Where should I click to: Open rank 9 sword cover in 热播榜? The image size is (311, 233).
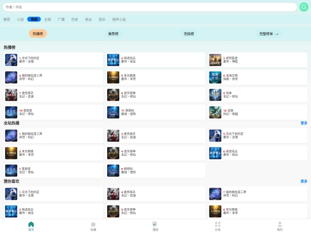[x=215, y=95]
